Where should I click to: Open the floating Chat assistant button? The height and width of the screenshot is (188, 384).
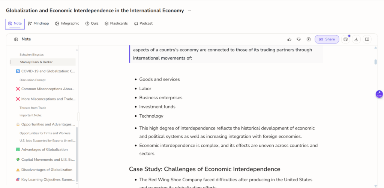click(x=379, y=94)
